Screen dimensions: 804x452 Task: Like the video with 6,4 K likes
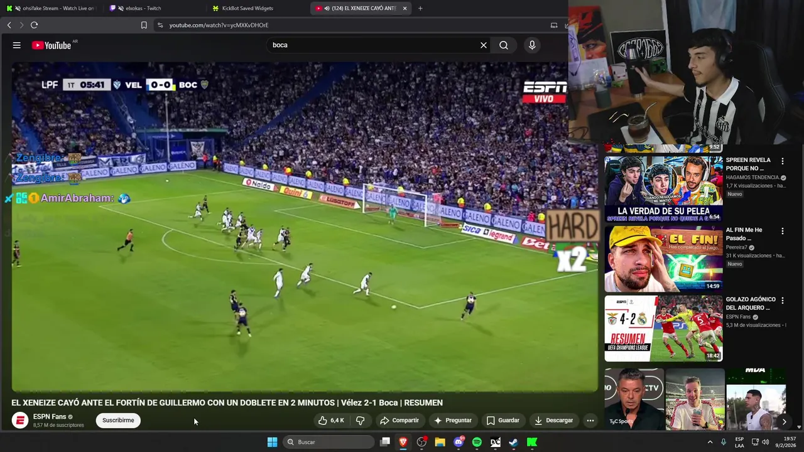pos(331,420)
